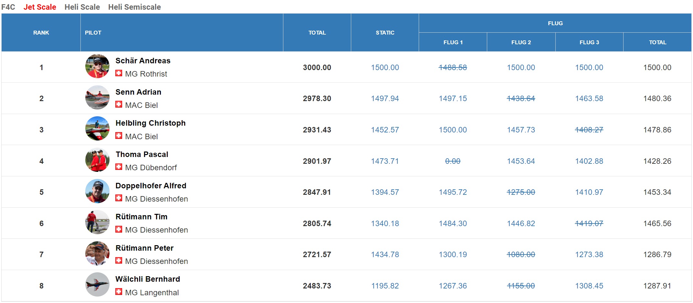Click Swiss flag beside MG Dübendorf
The image size is (693, 303).
[119, 167]
